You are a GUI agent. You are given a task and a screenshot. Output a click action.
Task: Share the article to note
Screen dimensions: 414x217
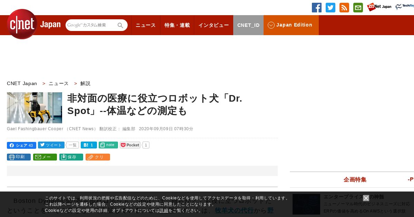tap(108, 145)
